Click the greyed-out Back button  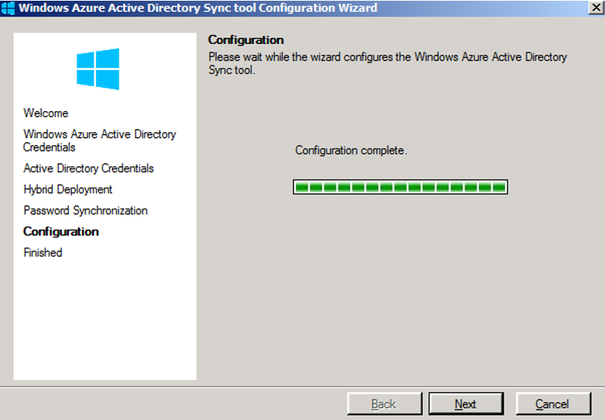click(384, 404)
